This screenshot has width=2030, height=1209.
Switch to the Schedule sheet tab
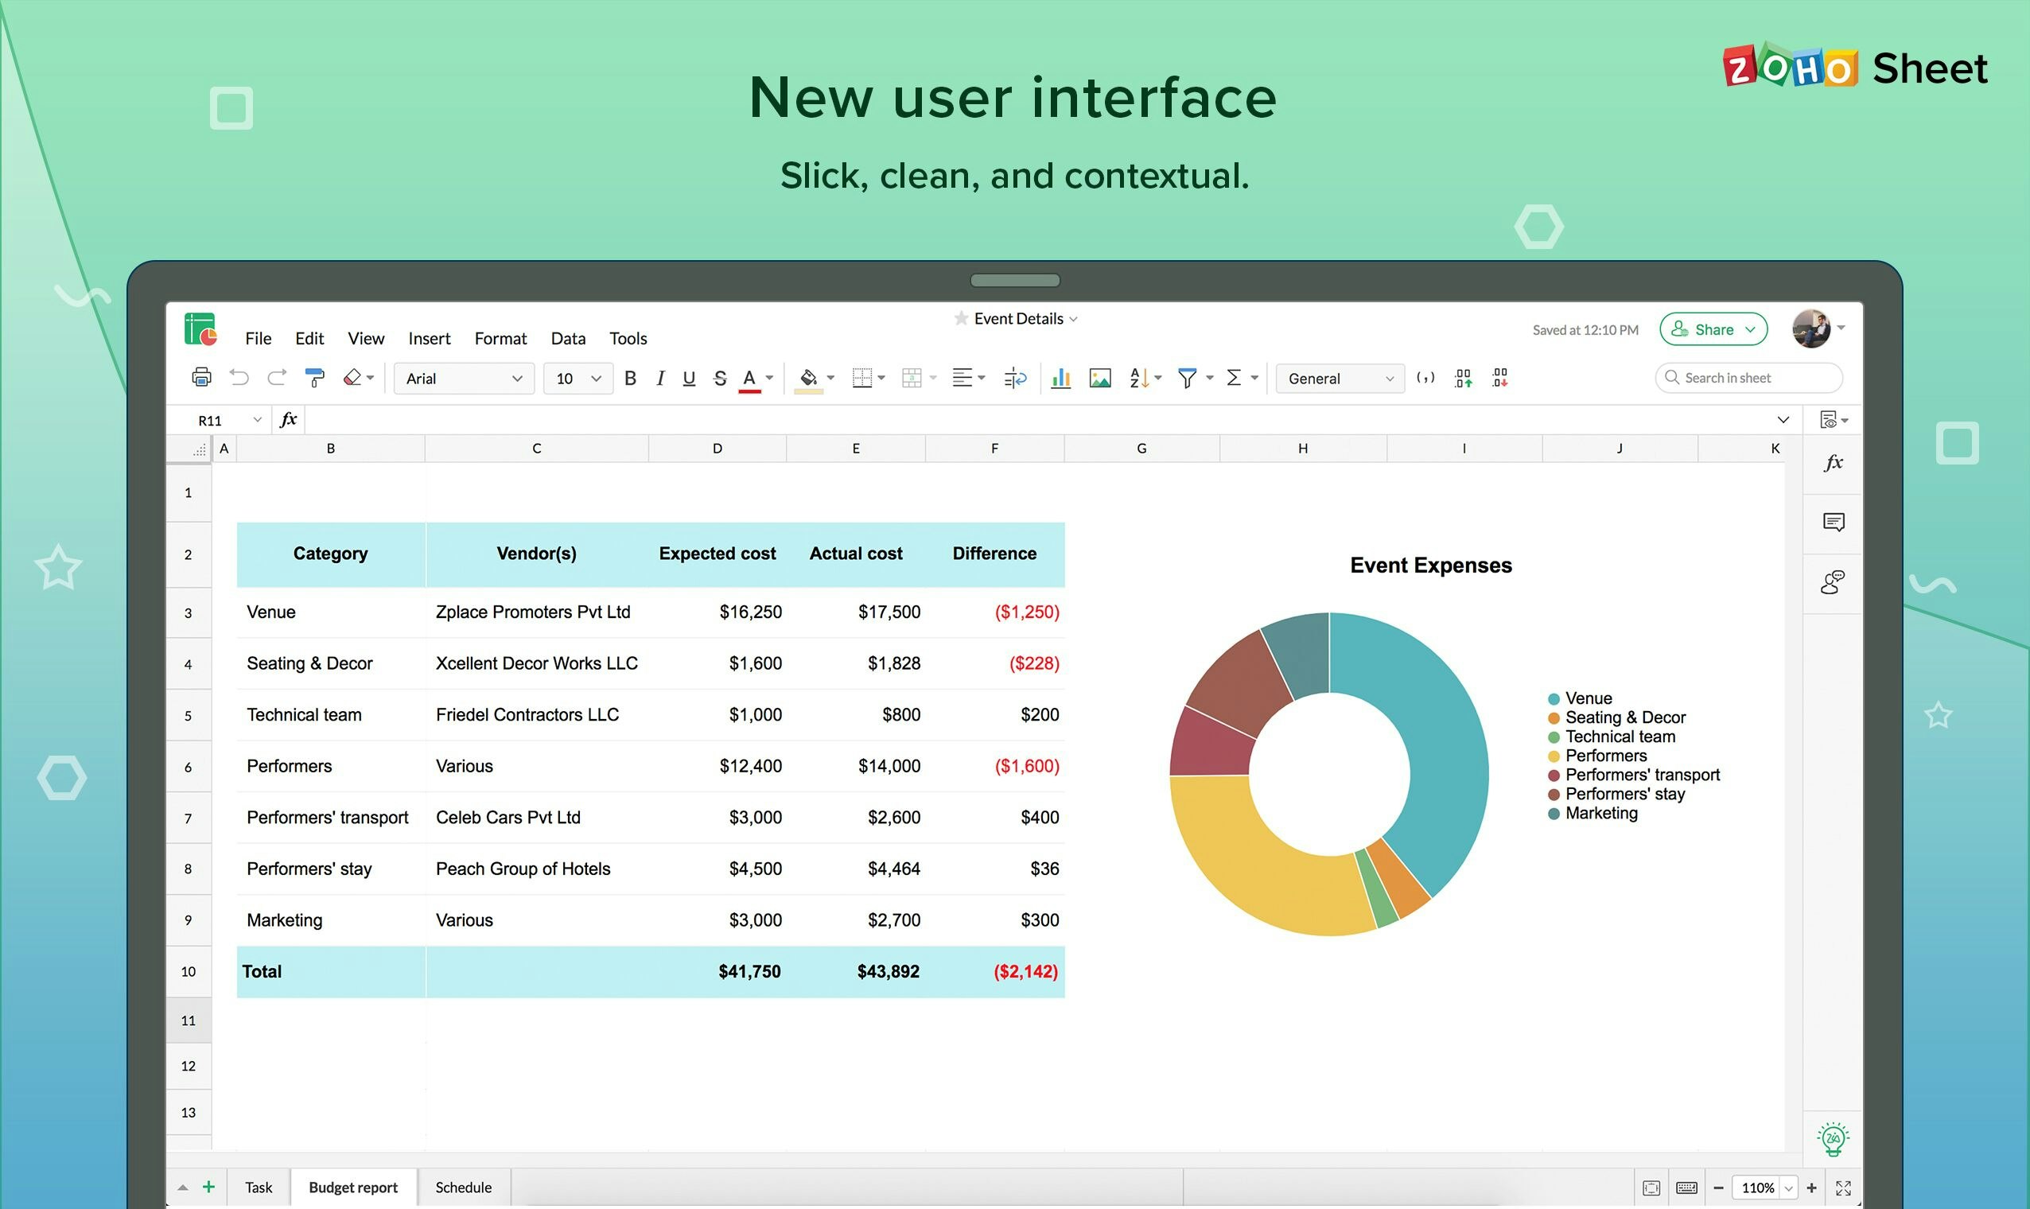(463, 1187)
